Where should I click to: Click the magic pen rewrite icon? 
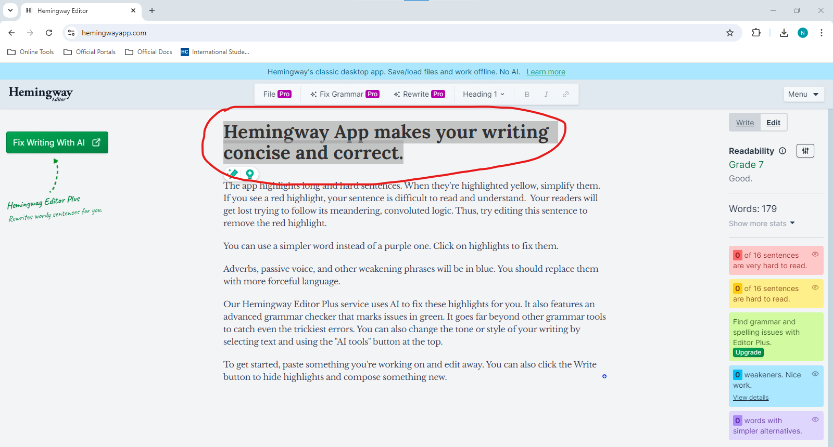coord(233,174)
